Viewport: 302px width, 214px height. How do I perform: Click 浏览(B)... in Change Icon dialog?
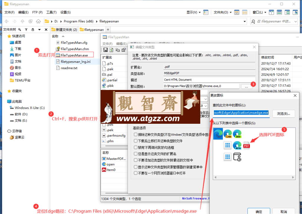[x=283, y=114]
